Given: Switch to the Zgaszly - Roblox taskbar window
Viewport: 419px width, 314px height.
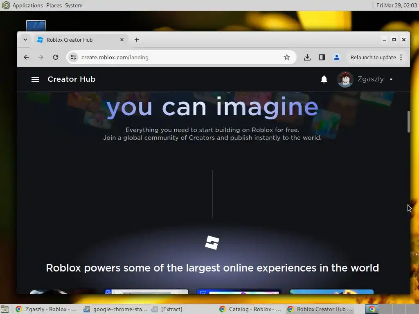Looking at the screenshot, I should [46, 309].
